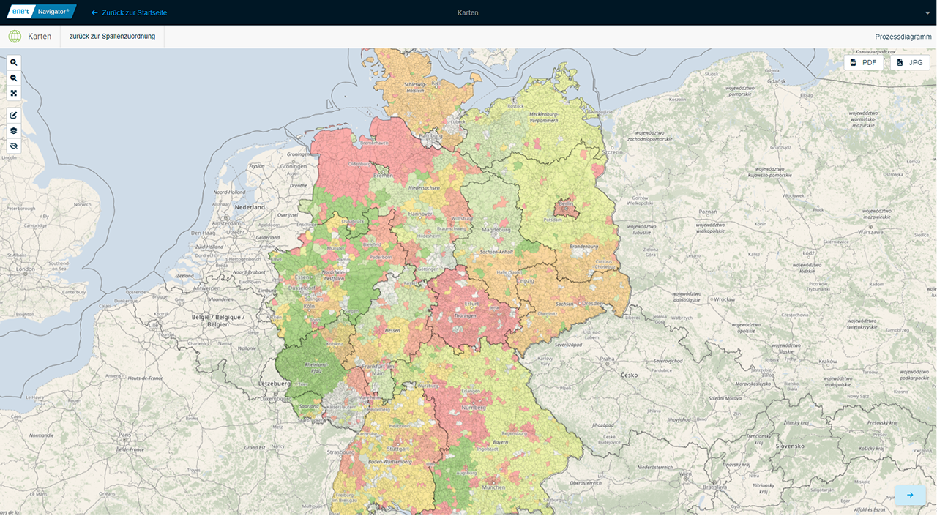
Task: Open the map edit tool
Action: [14, 116]
